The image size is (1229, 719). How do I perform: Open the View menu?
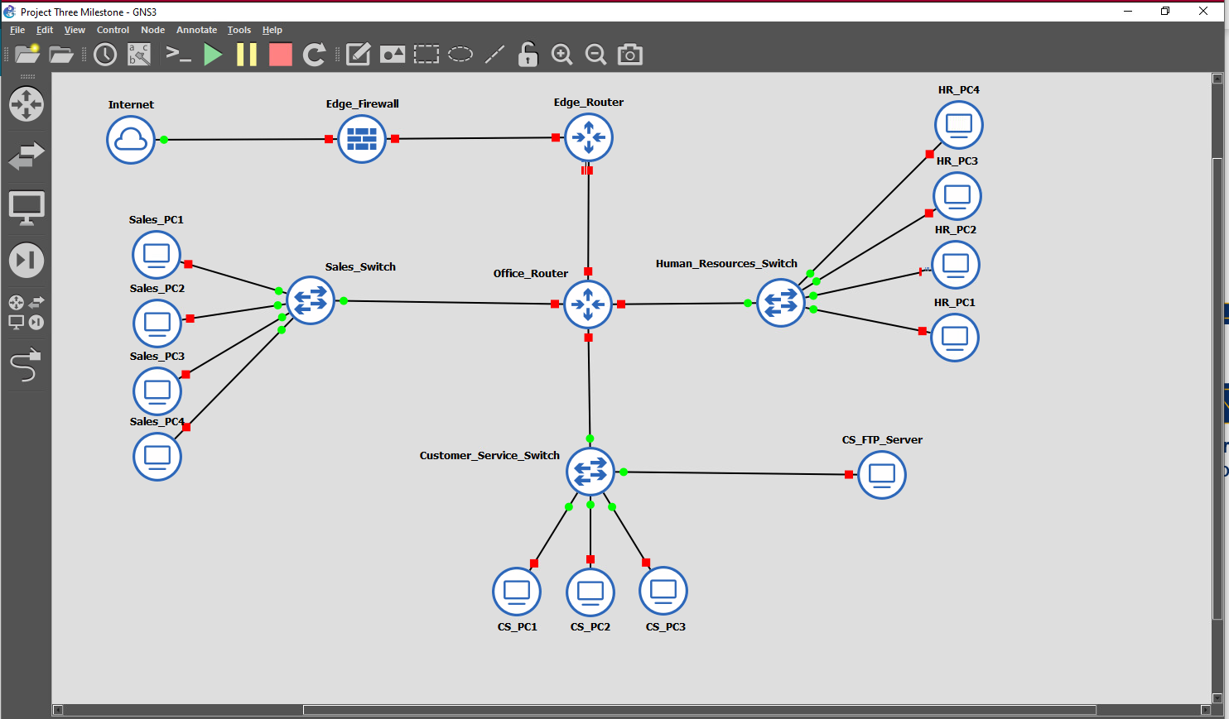pyautogui.click(x=75, y=30)
